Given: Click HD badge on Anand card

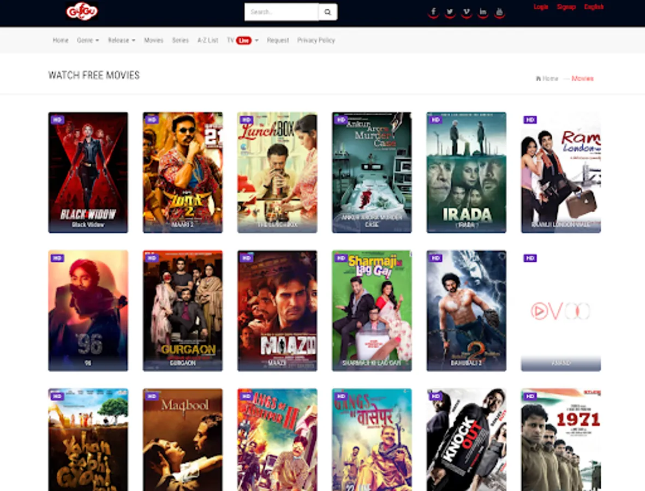Looking at the screenshot, I should coord(530,258).
